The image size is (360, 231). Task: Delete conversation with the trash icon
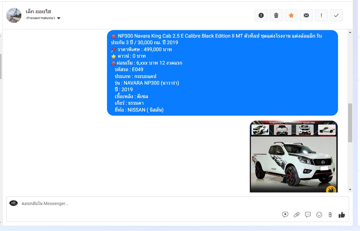pyautogui.click(x=276, y=15)
